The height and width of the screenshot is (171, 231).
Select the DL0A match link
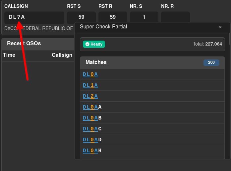90,74
